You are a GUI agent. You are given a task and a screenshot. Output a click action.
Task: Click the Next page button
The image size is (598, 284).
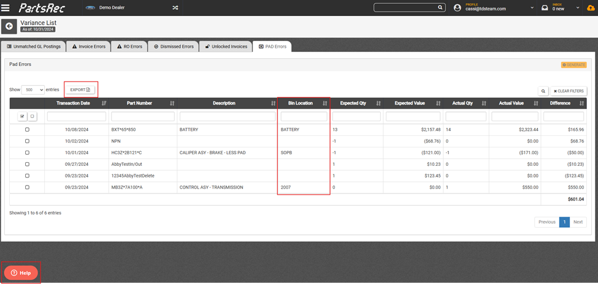tap(578, 222)
